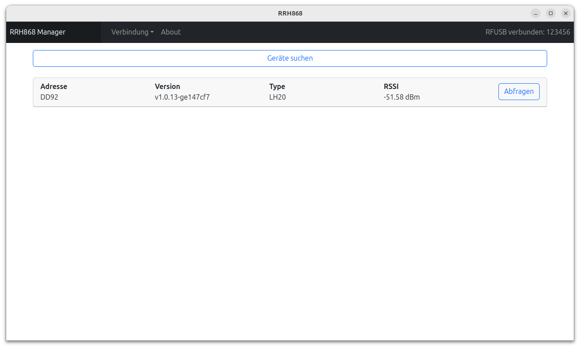Image resolution: width=580 pixels, height=348 pixels.
Task: Click the RSSI value -51.58 dBm
Action: (x=401, y=97)
